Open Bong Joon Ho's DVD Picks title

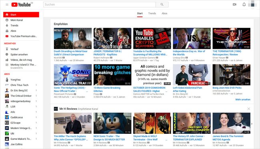(227, 88)
